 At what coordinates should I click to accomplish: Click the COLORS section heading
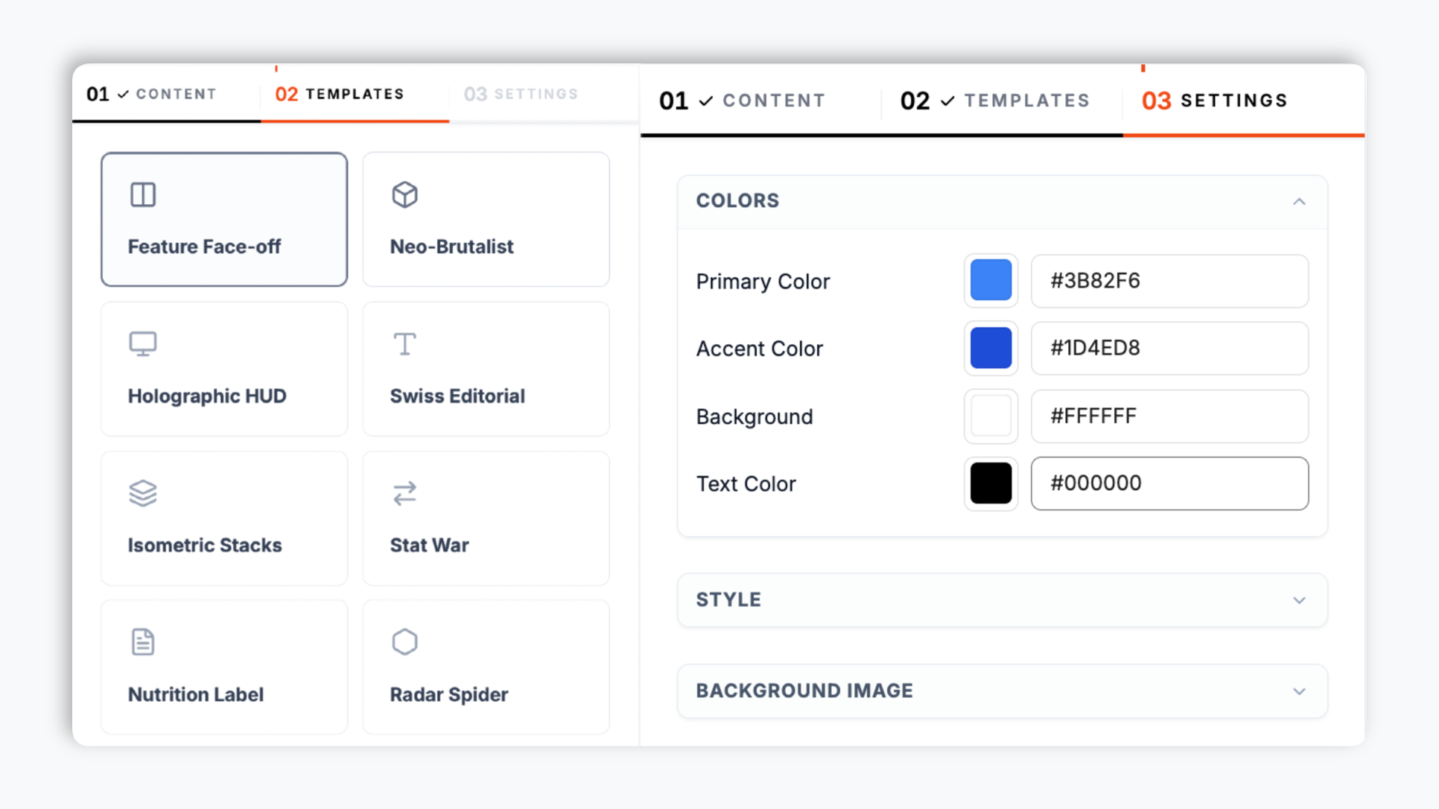pos(737,201)
